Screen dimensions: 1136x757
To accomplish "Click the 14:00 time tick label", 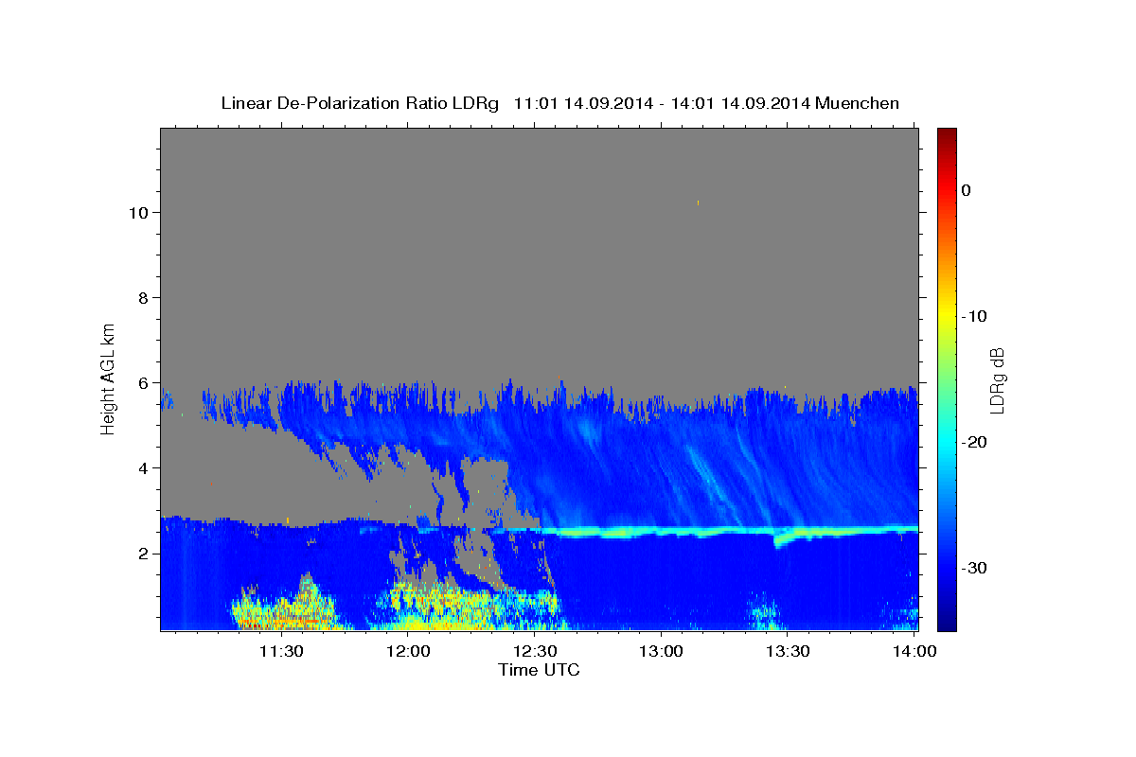I will pyautogui.click(x=914, y=651).
